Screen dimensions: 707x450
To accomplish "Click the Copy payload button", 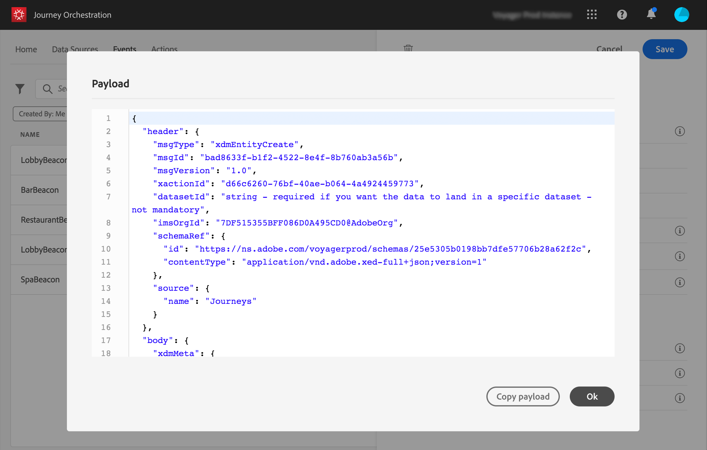I will click(523, 397).
